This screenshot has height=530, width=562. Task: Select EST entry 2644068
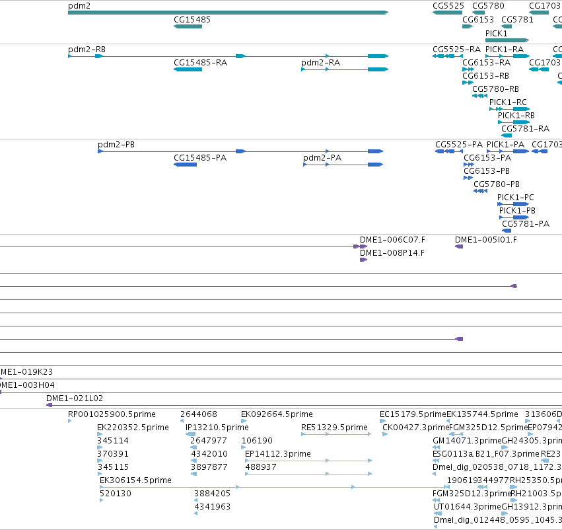click(x=182, y=421)
